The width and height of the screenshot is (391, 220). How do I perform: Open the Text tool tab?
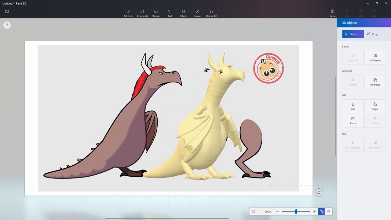pyautogui.click(x=170, y=13)
